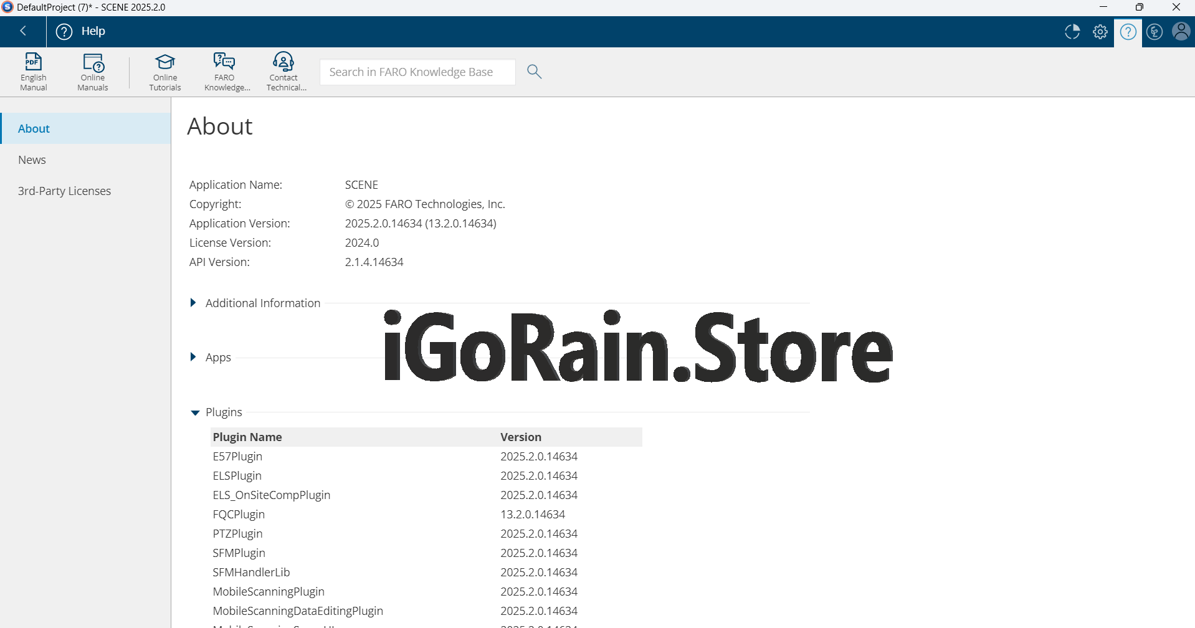Viewport: 1195px width, 628px height.
Task: Click the user account icon
Action: coord(1181,32)
